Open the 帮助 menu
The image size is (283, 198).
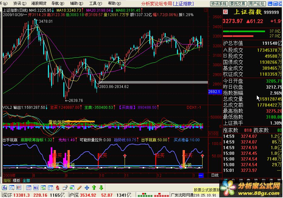(x=115, y=3)
